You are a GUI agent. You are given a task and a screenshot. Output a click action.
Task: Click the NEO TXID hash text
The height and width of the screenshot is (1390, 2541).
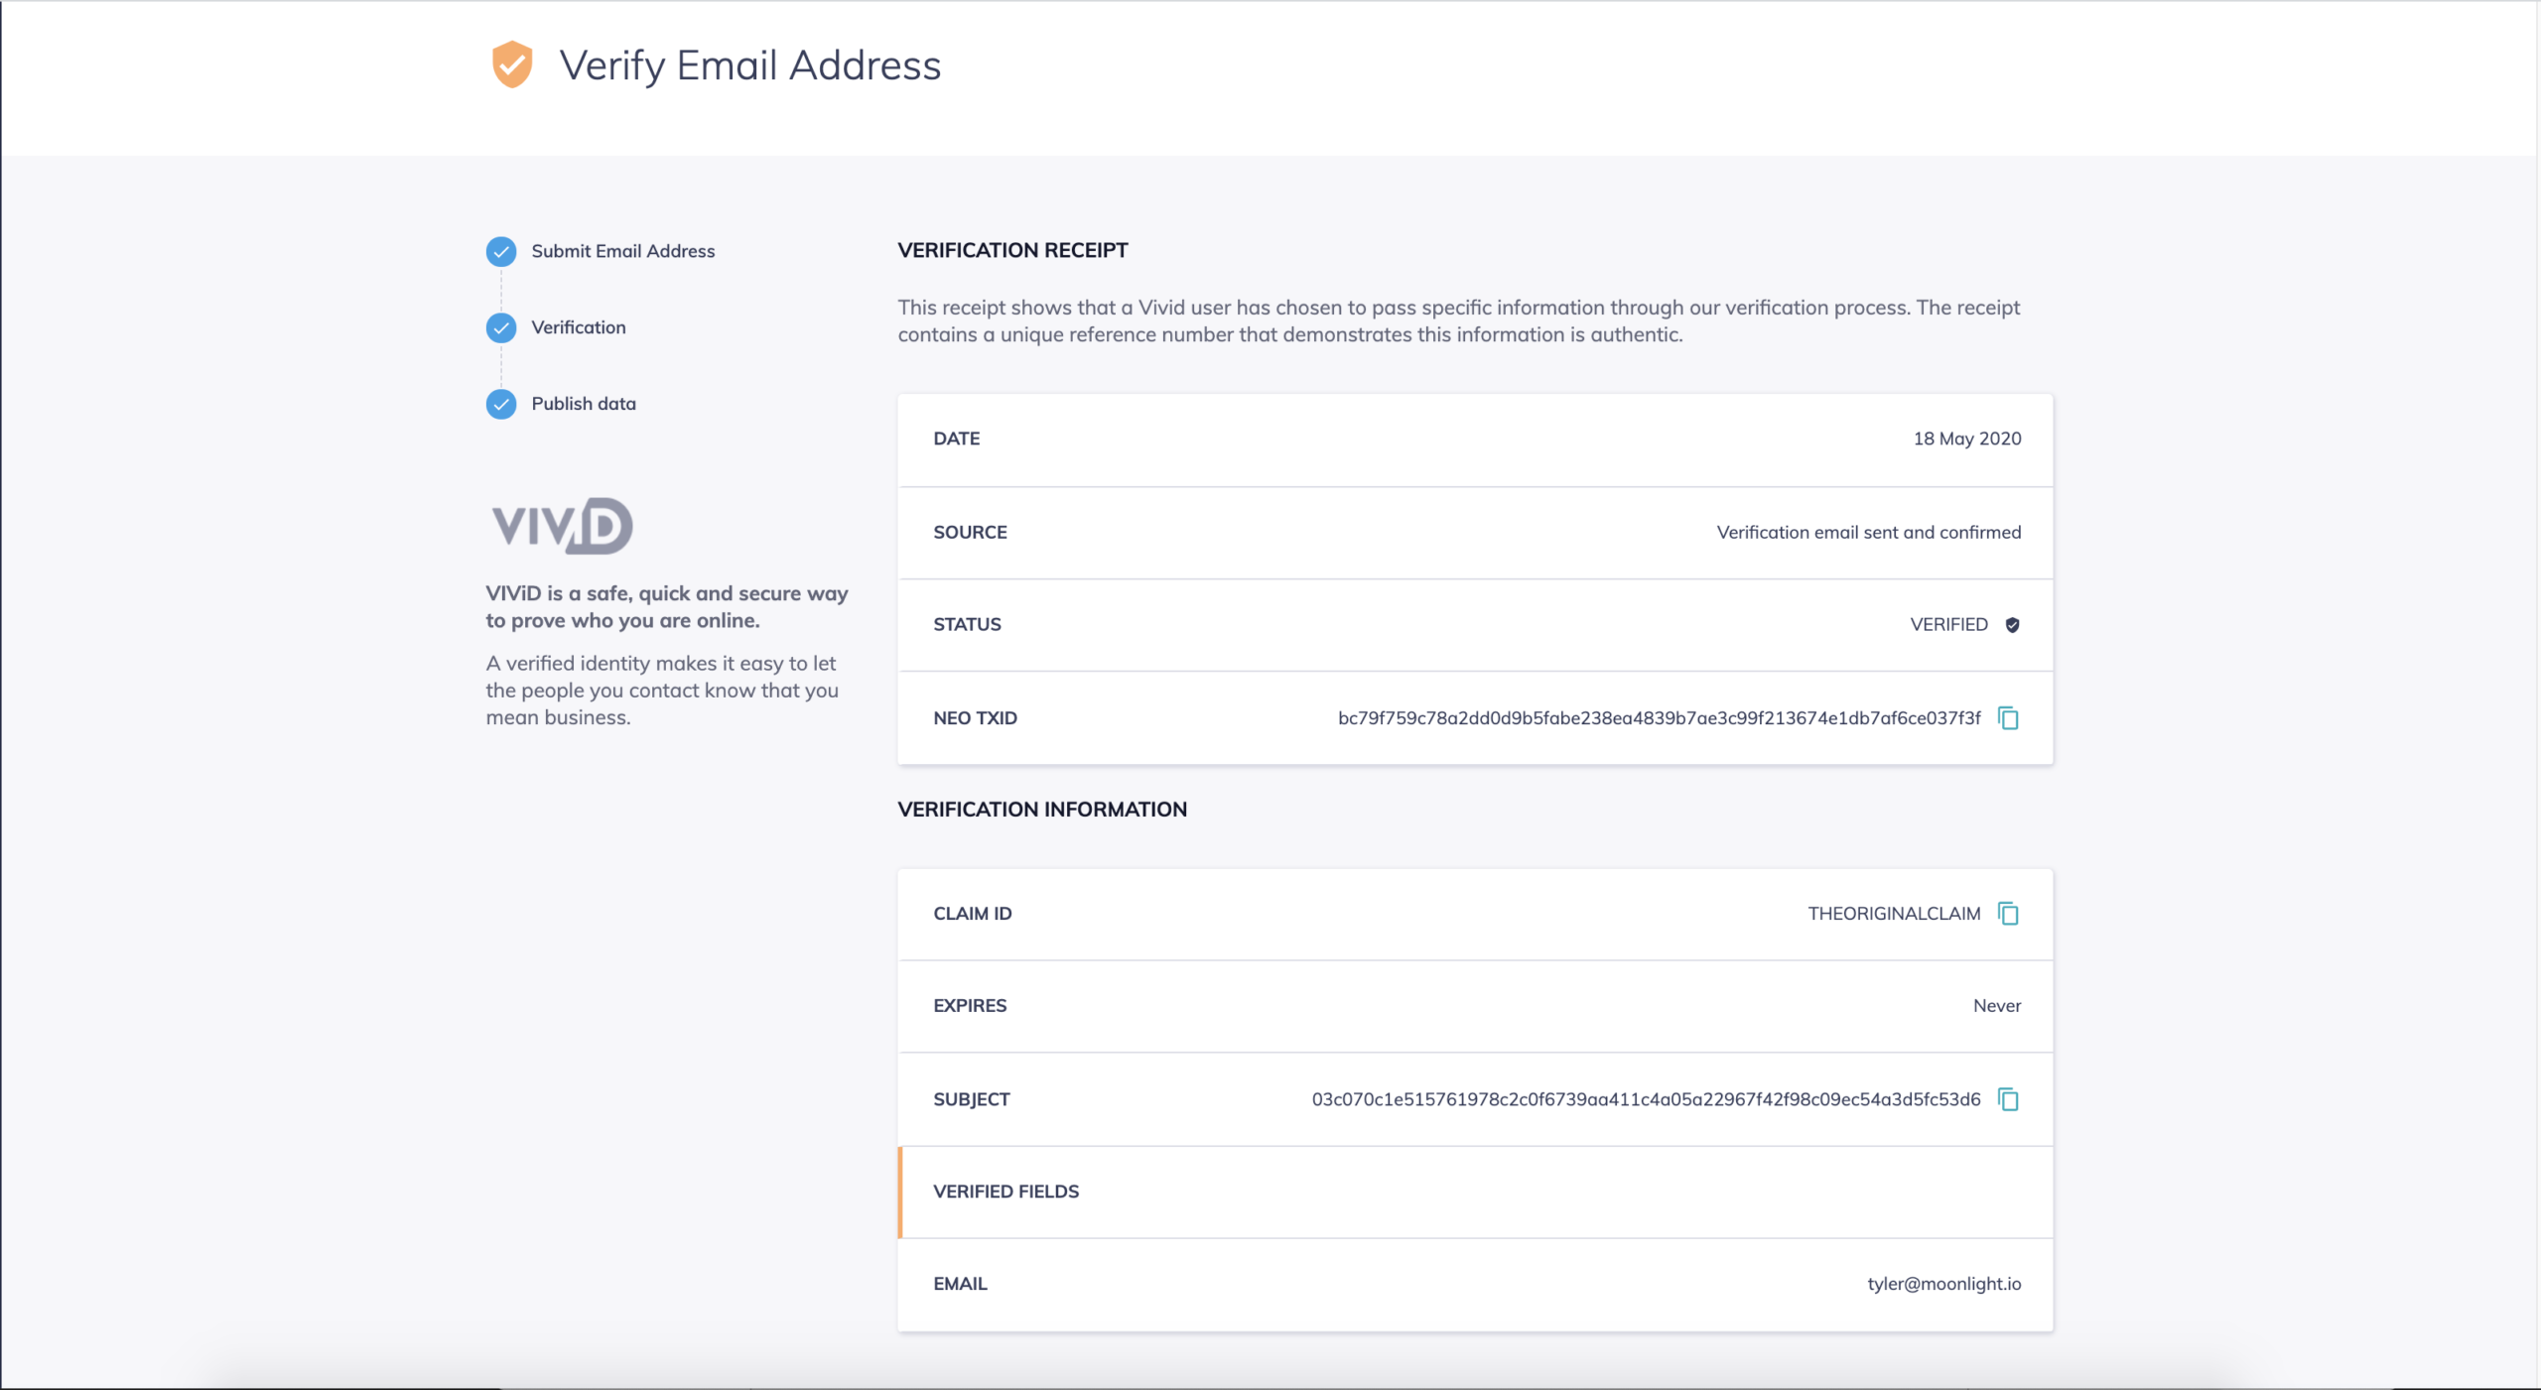[1659, 718]
